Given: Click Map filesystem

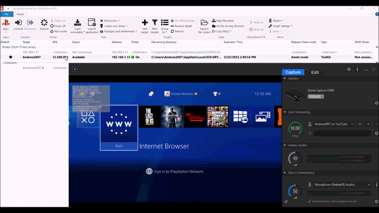Looking at the screenshot, I should point(223,21).
